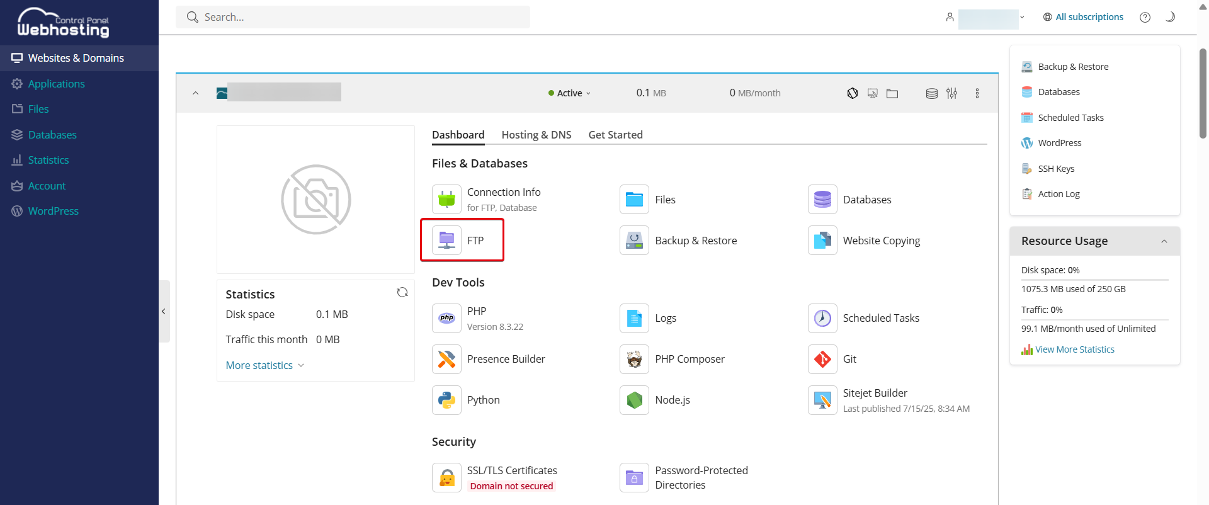Select Databases in the left sidebar
This screenshot has width=1209, height=505.
click(x=52, y=135)
